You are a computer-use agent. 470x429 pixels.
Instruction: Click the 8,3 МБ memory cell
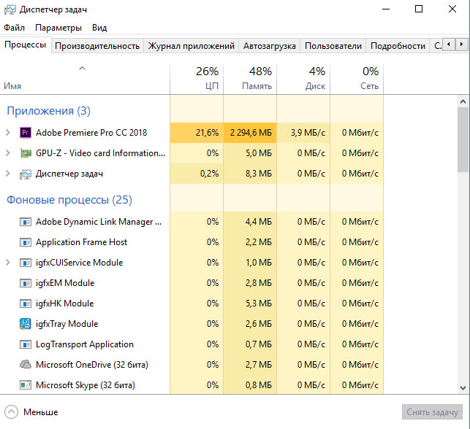coord(250,174)
